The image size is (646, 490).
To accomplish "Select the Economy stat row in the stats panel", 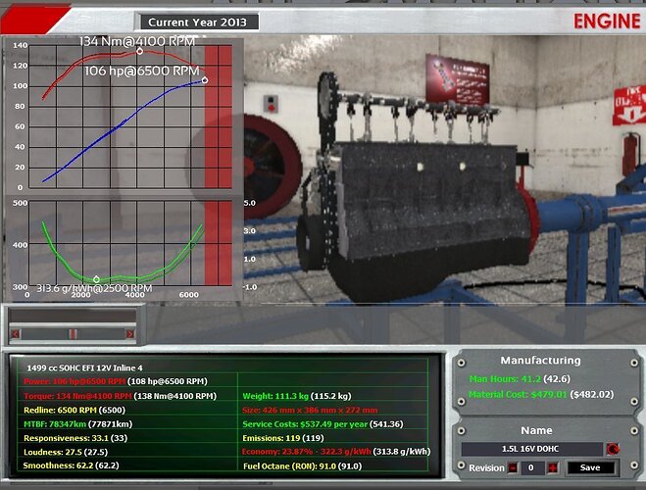I will click(336, 452).
